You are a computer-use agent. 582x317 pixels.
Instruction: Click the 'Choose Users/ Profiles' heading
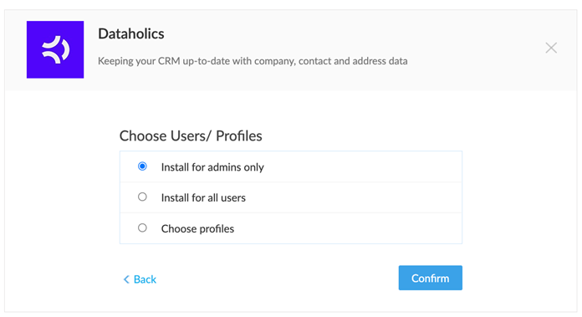[191, 135]
